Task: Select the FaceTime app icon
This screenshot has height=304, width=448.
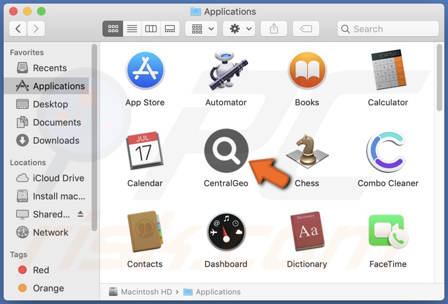Action: point(388,232)
